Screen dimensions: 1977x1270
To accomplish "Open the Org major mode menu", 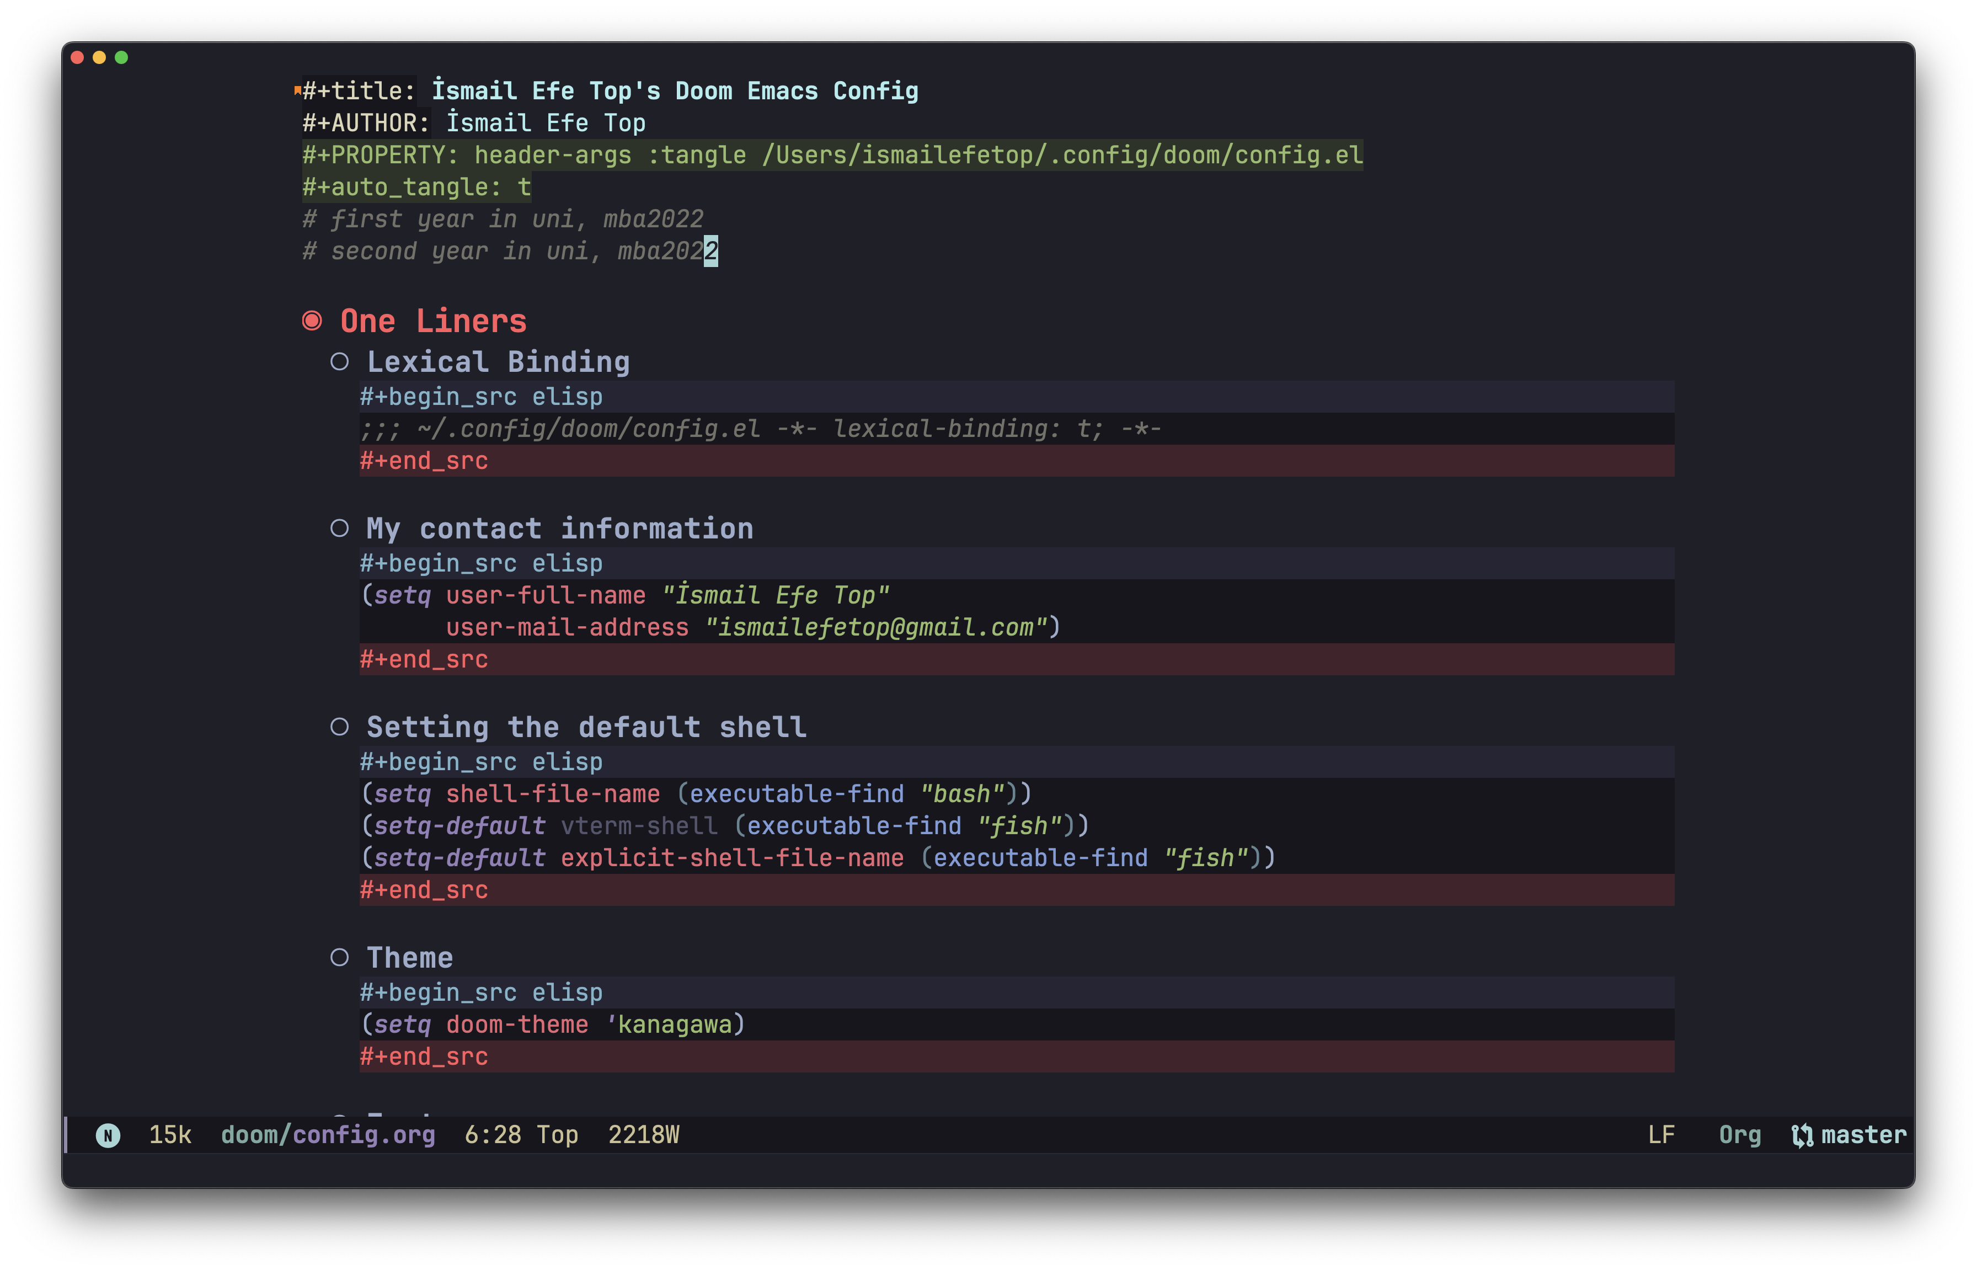I will click(1740, 1135).
